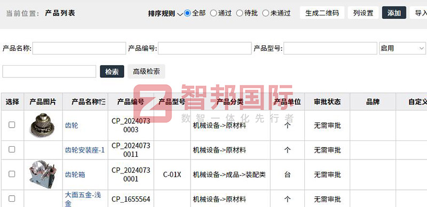Screen dimensions: 427x207
Task: Click category 机械设备->成品->装配类
Action: (230, 174)
